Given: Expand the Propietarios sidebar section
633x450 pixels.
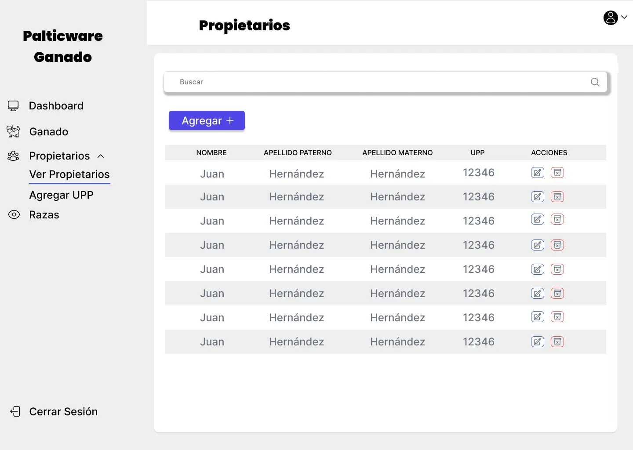Looking at the screenshot, I should click(x=59, y=156).
